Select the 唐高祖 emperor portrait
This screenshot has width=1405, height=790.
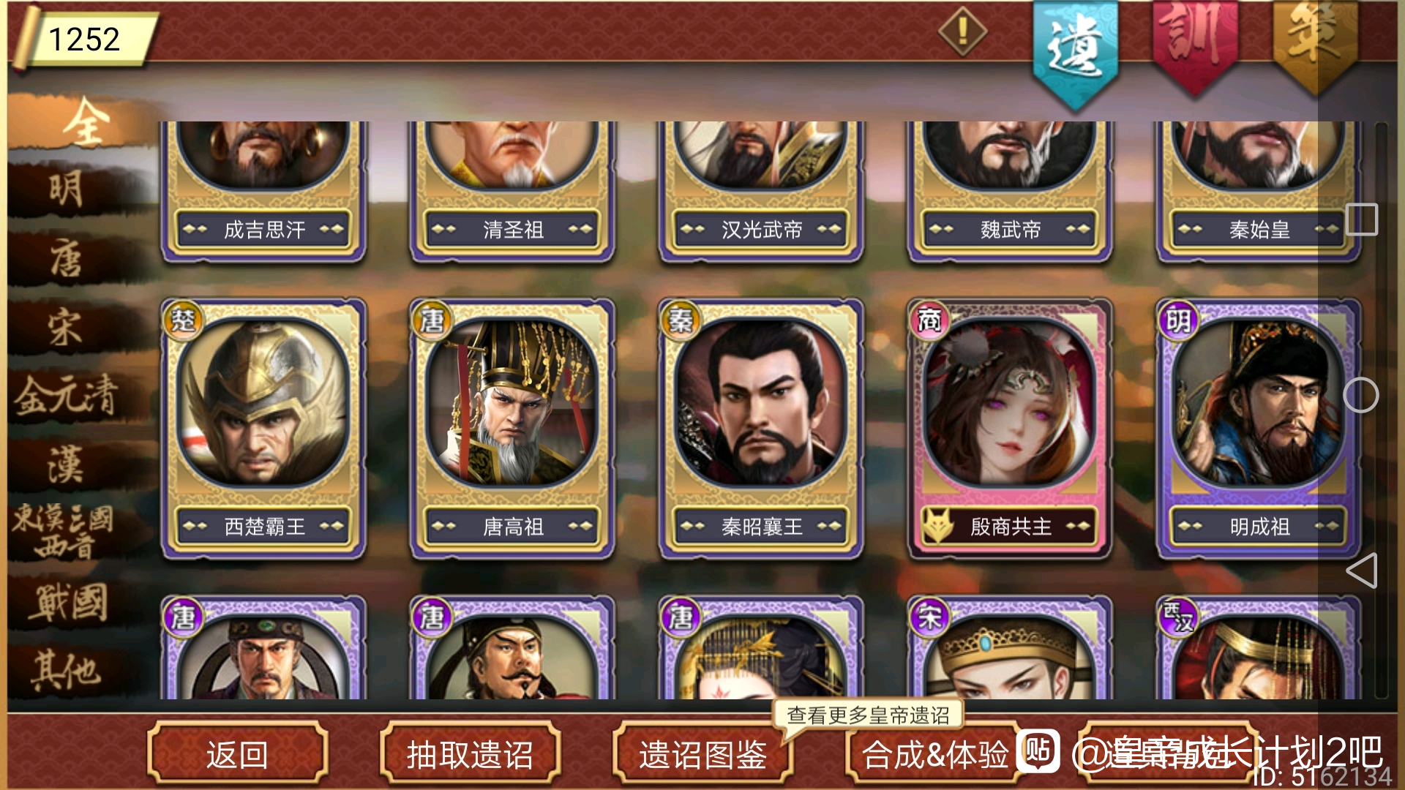pyautogui.click(x=512, y=402)
